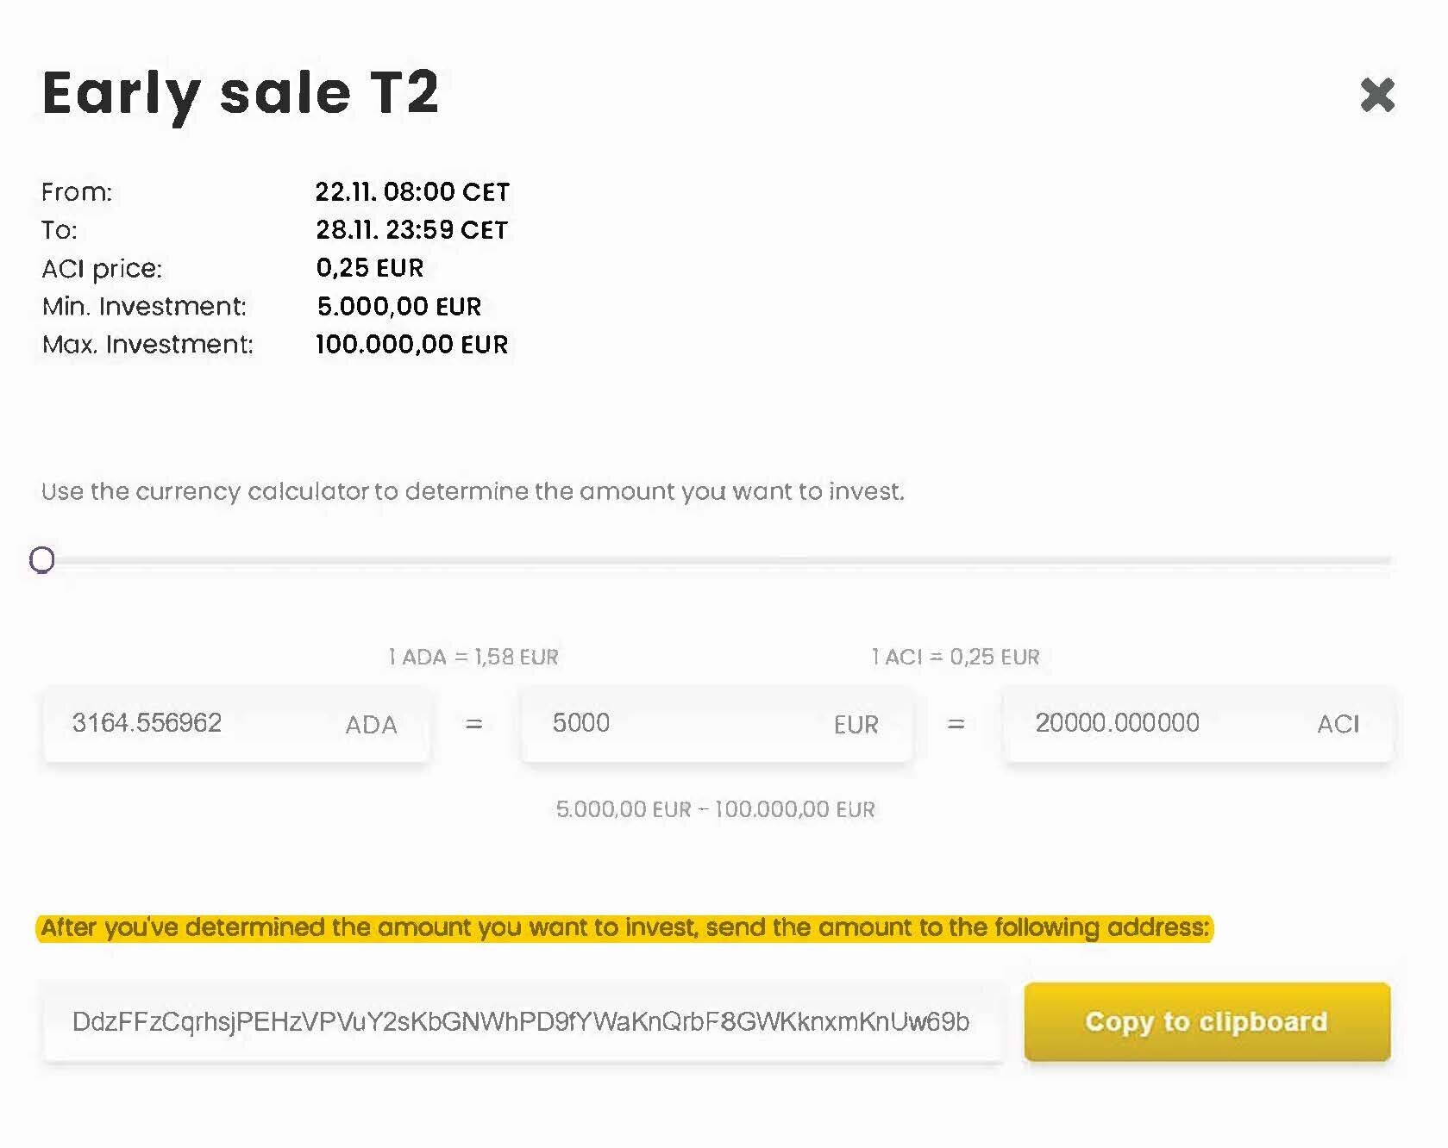Close the Early sale T2 dialog

(1376, 95)
